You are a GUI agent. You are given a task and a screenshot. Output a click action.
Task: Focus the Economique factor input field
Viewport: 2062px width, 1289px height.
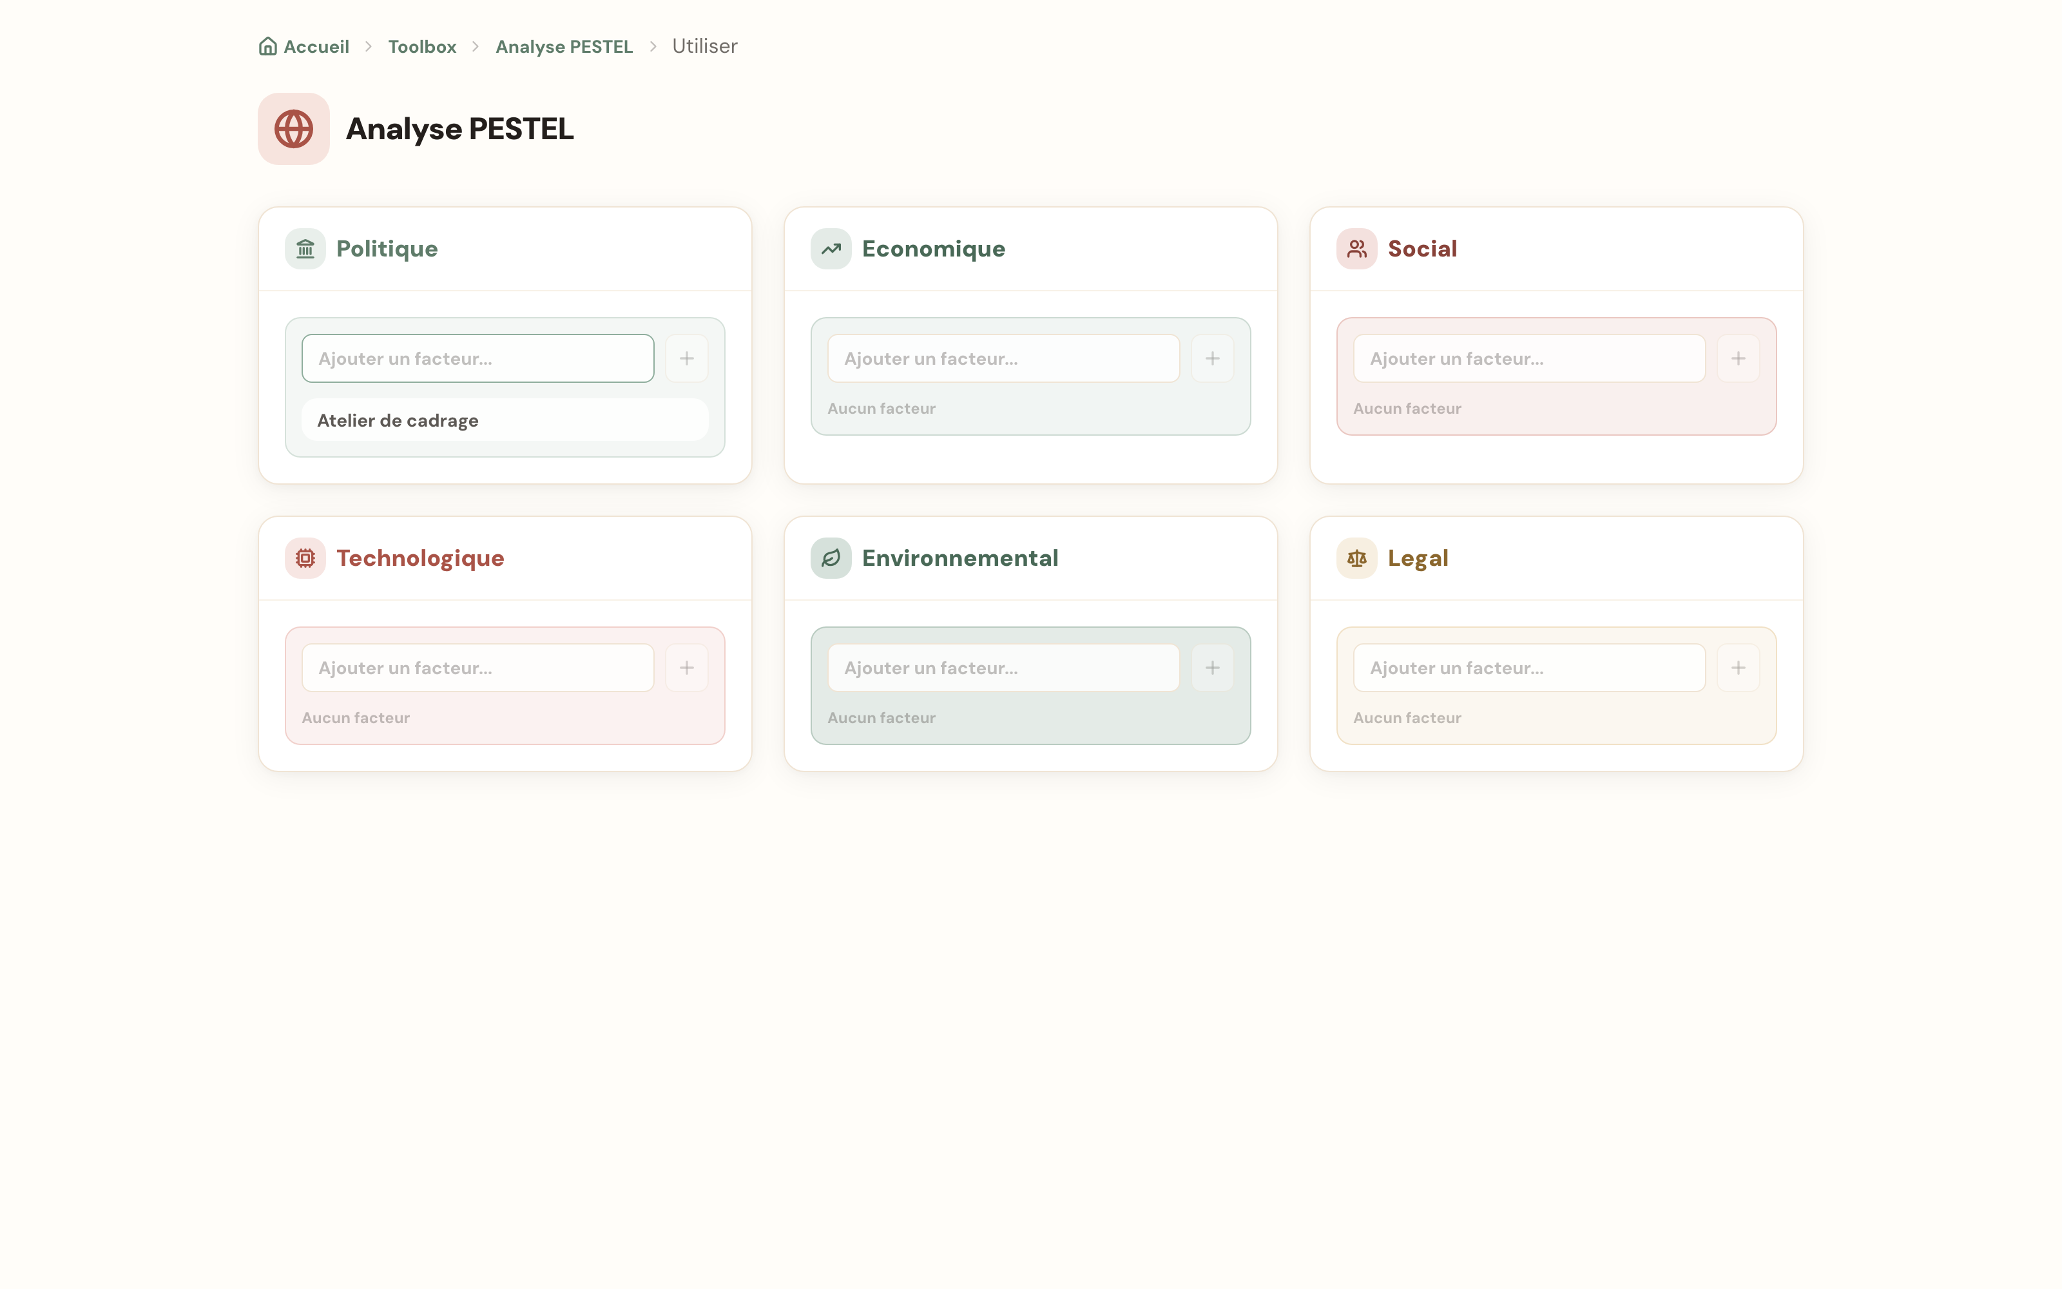pos(1004,358)
